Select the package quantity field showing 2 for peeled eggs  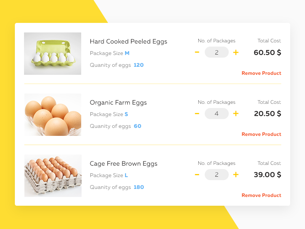coord(217,52)
